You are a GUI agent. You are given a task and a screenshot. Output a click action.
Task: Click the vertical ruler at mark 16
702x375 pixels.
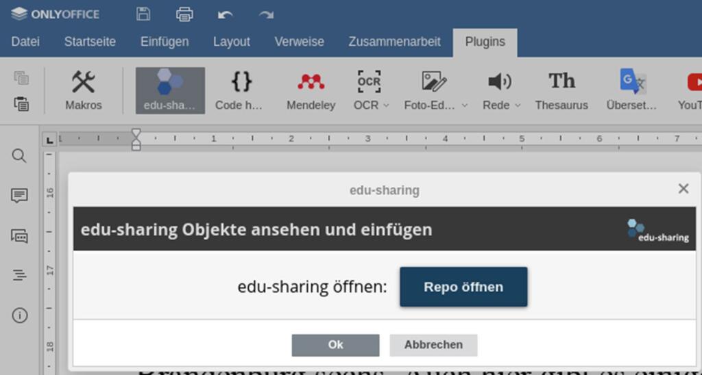(49, 193)
